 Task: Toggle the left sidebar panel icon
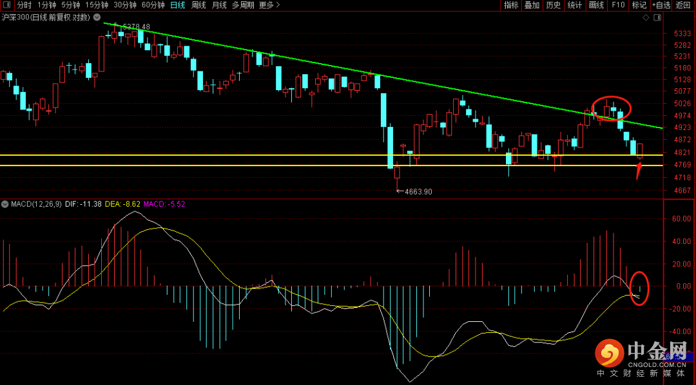(7, 5)
